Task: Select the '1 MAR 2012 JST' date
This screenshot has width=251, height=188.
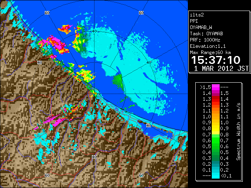Action: [x=221, y=69]
